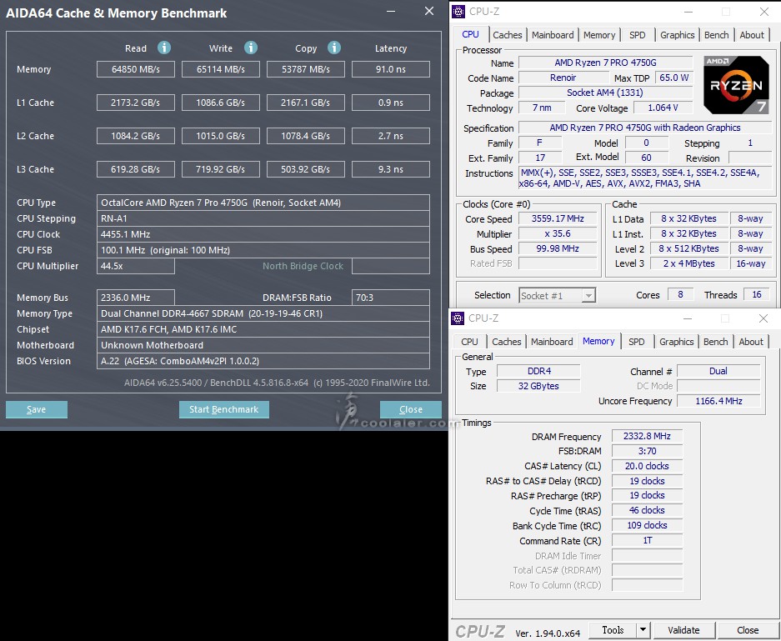Click the DRAM:FSB Ratio value 70:3
Screen dimensions: 781x641
point(390,298)
